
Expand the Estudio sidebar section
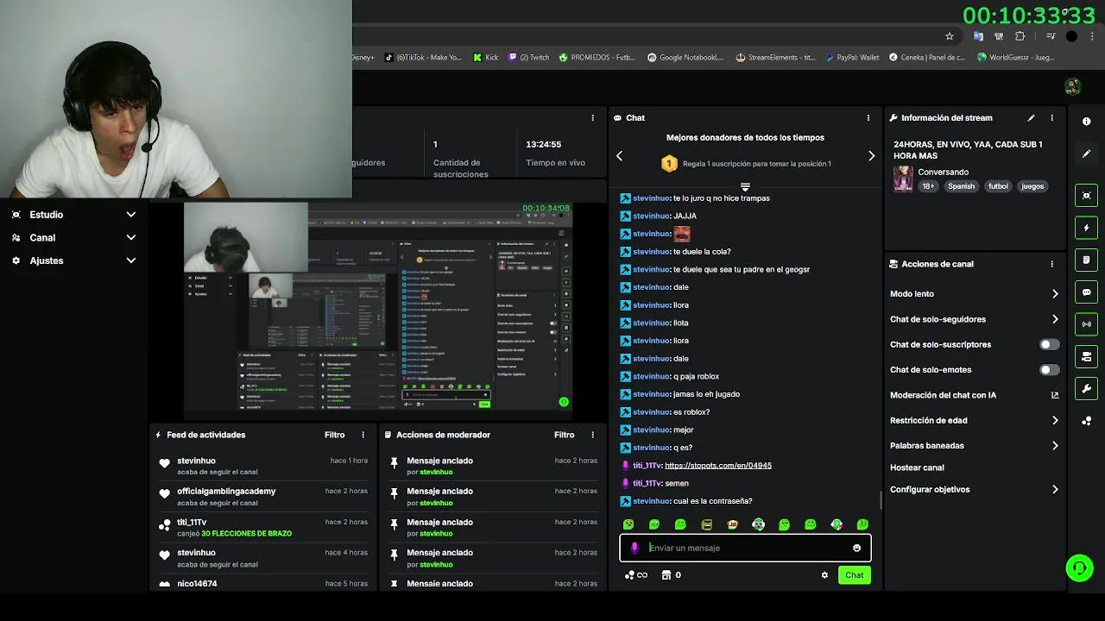(73, 215)
